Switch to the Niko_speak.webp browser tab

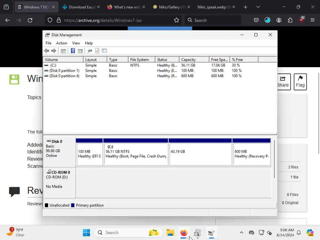216,7
